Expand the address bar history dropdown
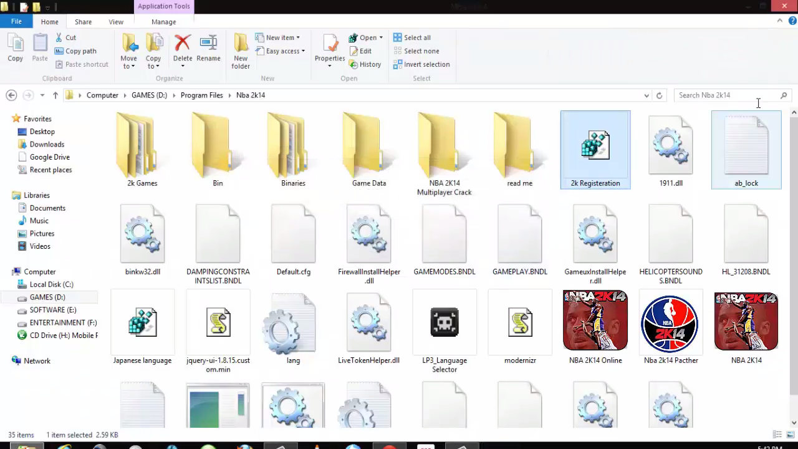The height and width of the screenshot is (449, 798). [647, 95]
